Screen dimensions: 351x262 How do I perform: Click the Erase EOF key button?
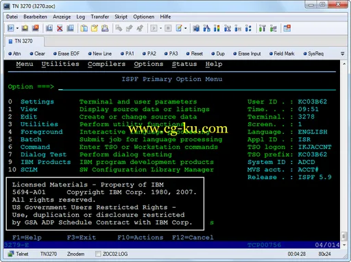click(66, 53)
